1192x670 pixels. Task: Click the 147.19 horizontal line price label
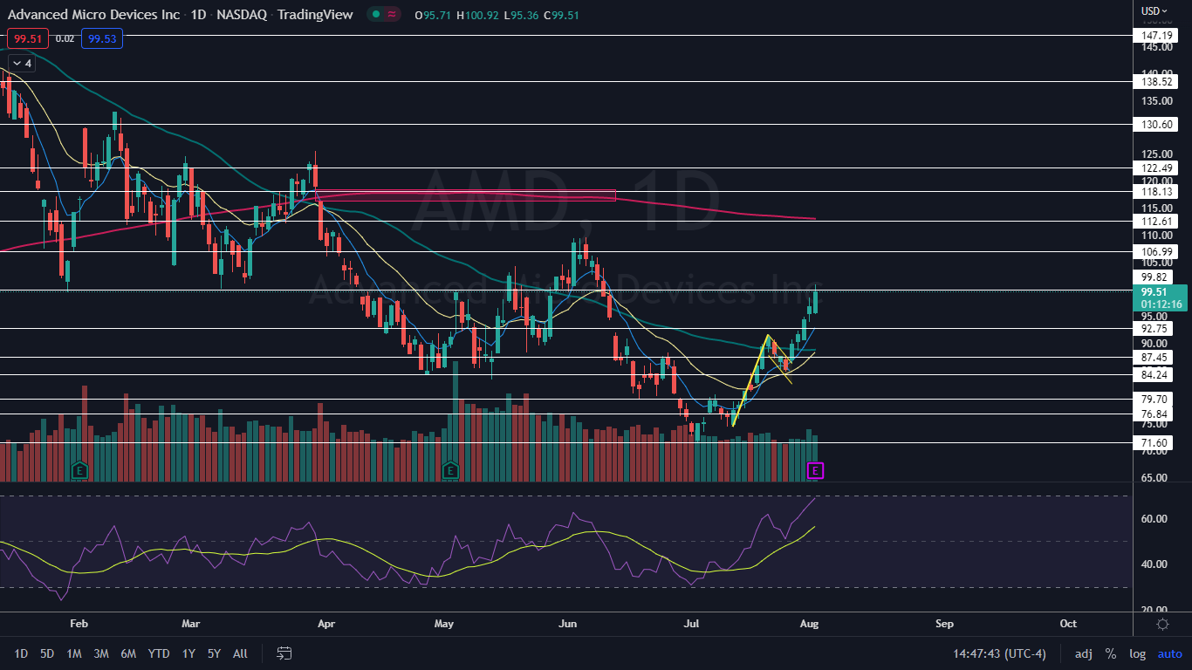click(1155, 35)
